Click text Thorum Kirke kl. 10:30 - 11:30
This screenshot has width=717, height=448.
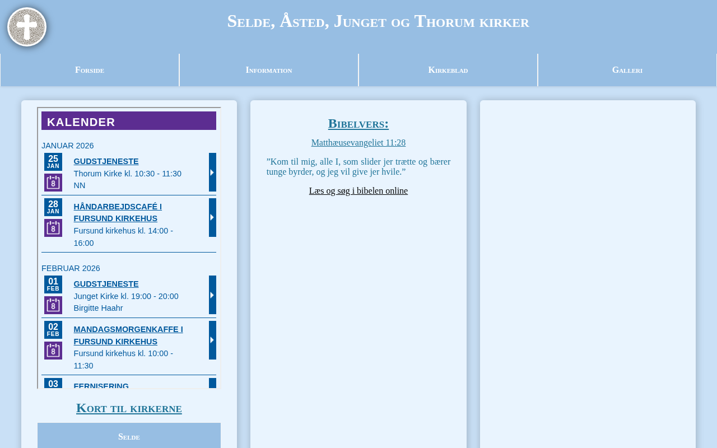point(128,174)
